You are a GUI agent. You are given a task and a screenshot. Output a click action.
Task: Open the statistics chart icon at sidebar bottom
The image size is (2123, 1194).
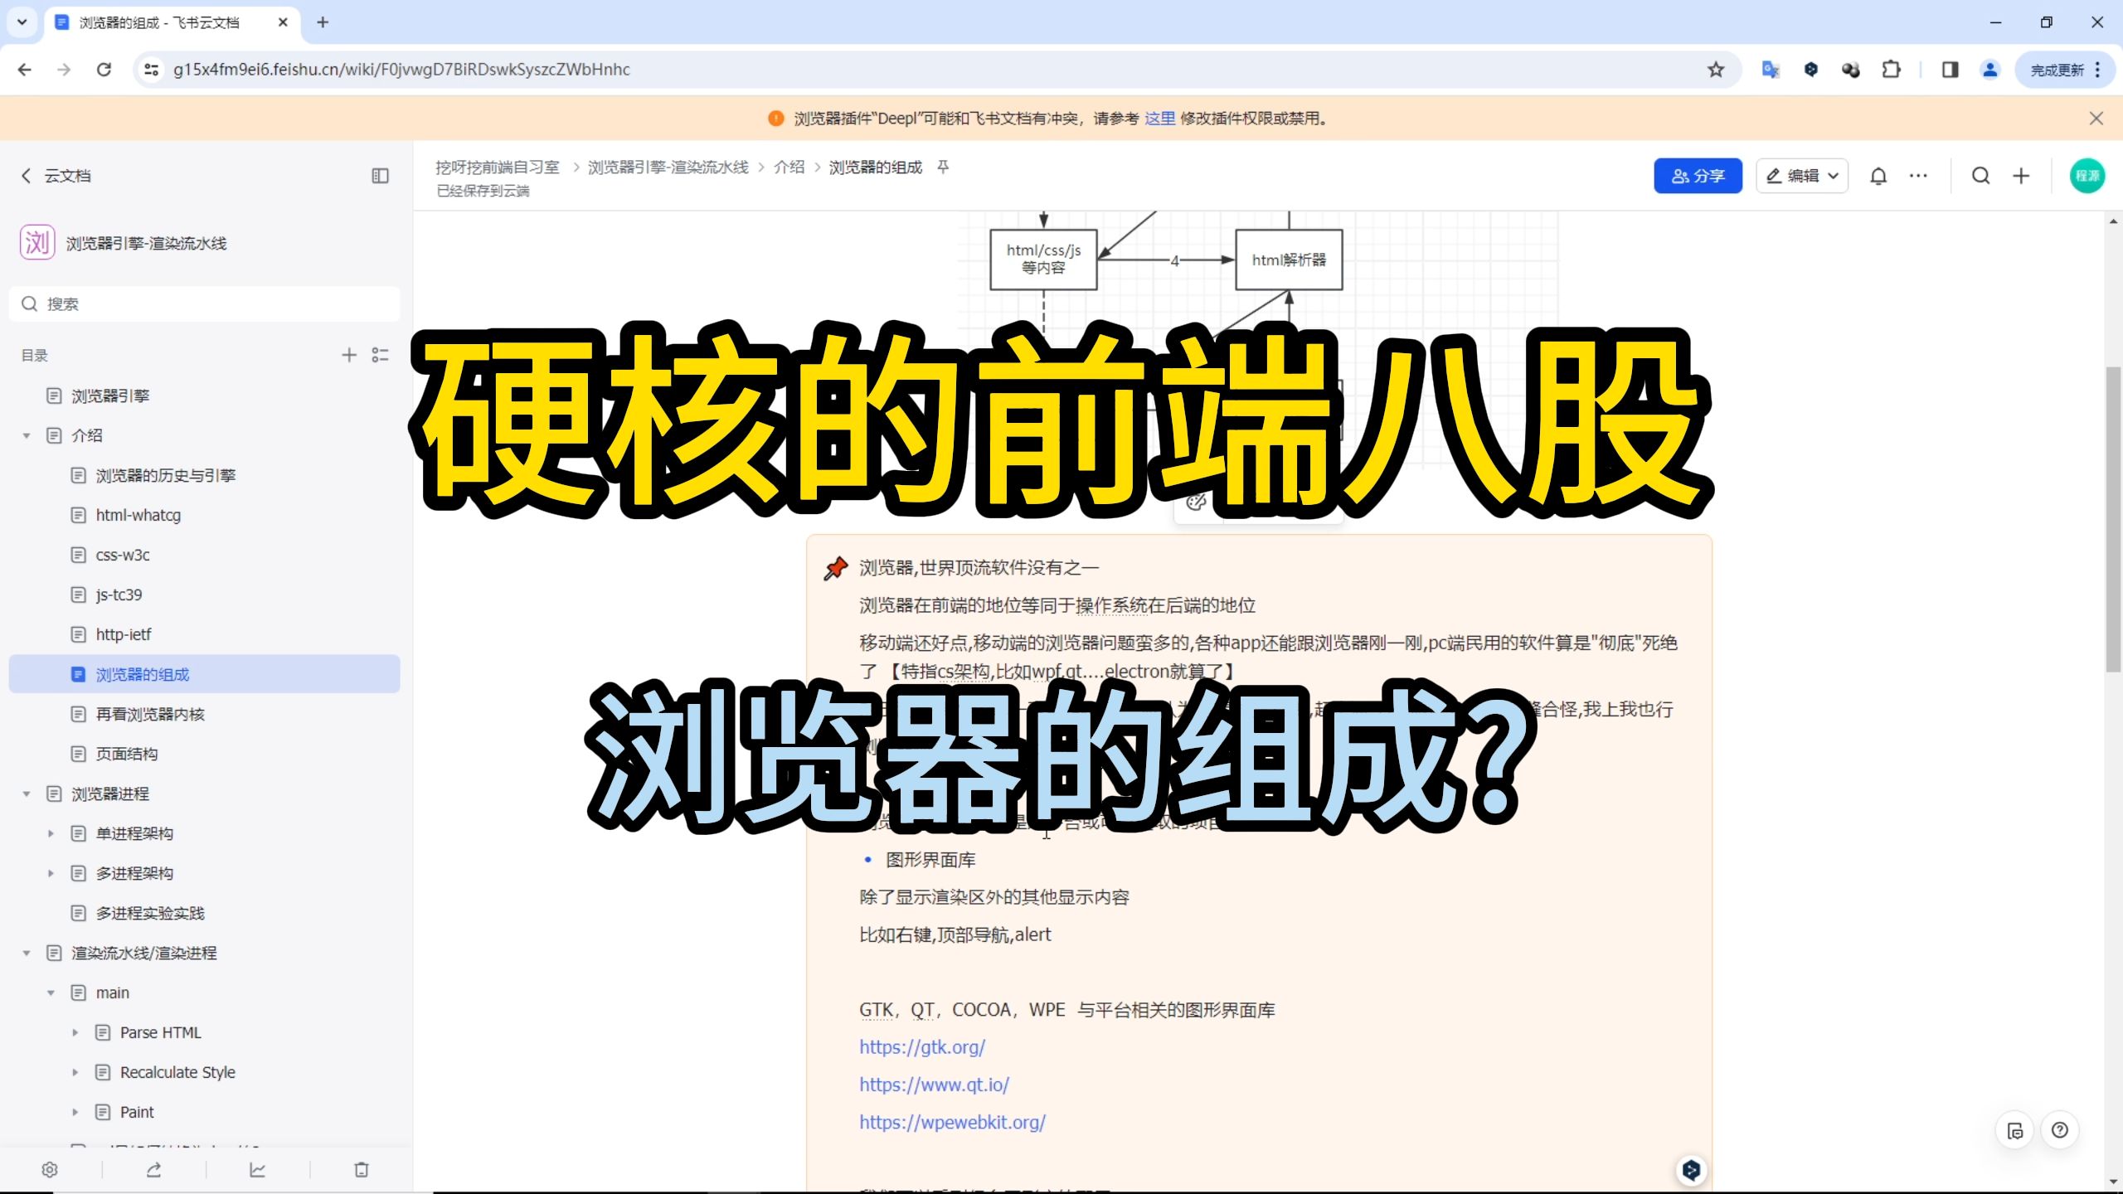pyautogui.click(x=257, y=1169)
